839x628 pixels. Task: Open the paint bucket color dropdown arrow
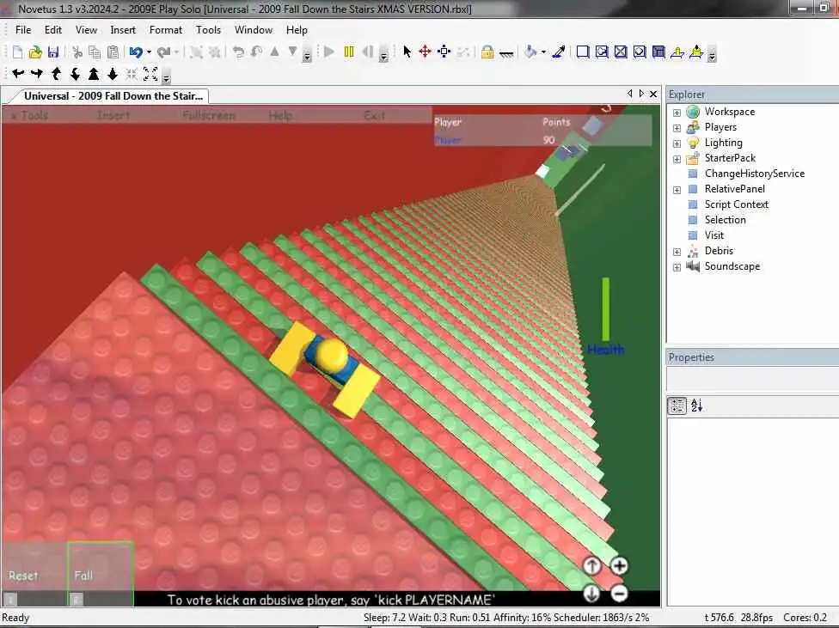(x=543, y=52)
